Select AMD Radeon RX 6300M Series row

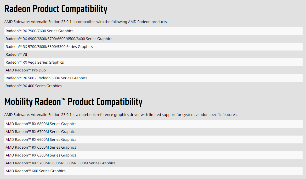click(x=41, y=155)
